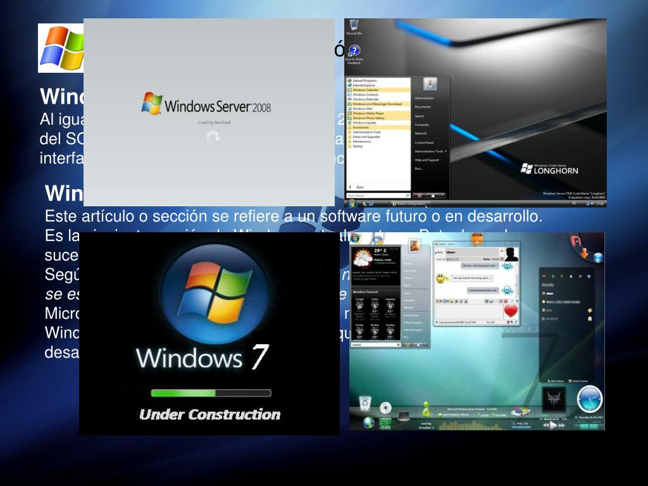Expand Administrative Tools submenu in right pane

430,151
